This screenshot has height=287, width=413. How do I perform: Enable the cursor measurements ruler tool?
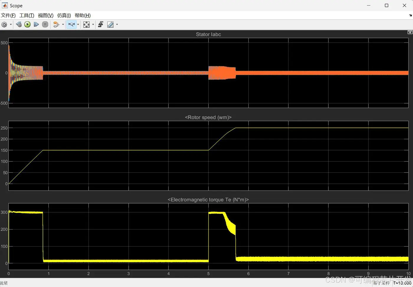[110, 24]
